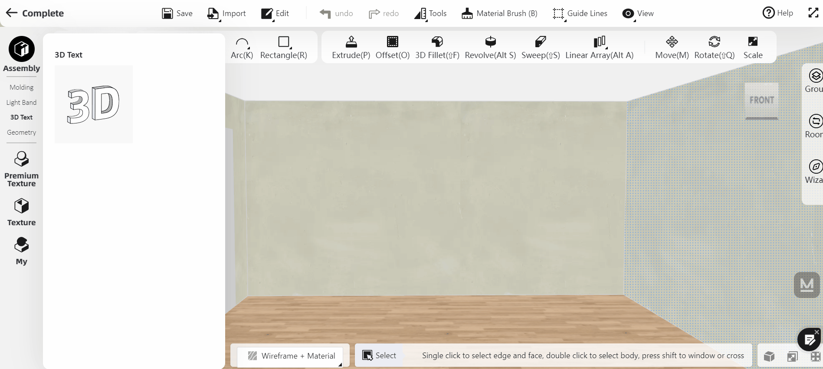The height and width of the screenshot is (369, 823).
Task: Open the View dropdown menu
Action: coord(638,13)
